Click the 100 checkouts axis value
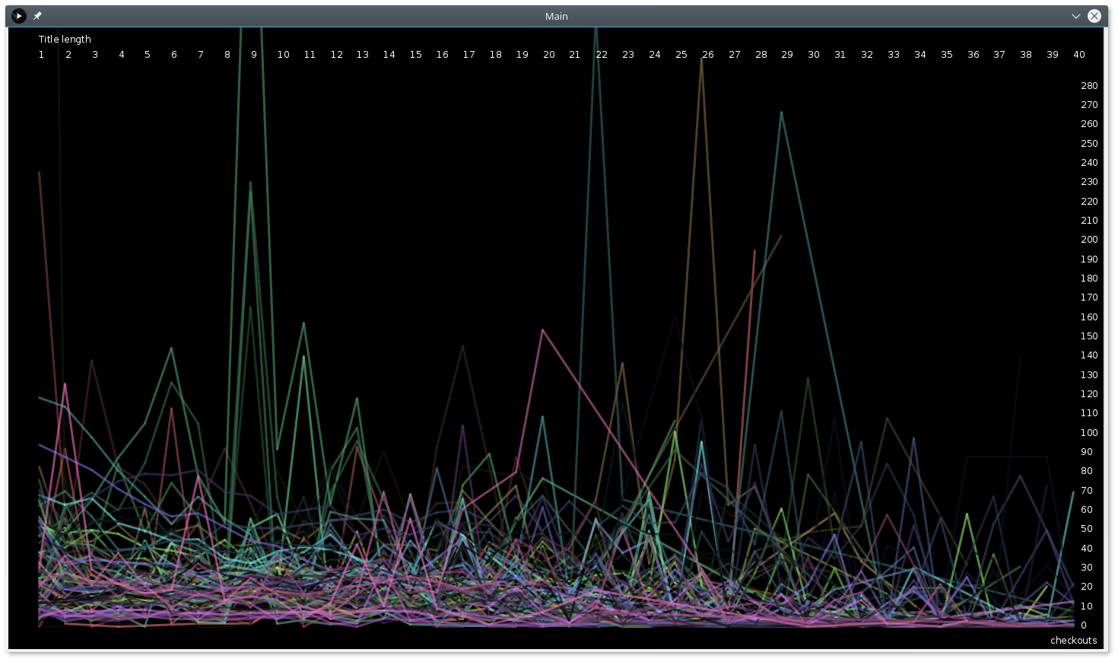The image size is (1118, 662). pyautogui.click(x=1089, y=433)
